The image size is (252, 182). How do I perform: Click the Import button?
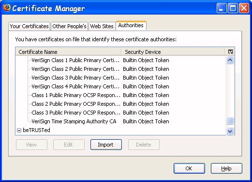pyautogui.click(x=106, y=145)
